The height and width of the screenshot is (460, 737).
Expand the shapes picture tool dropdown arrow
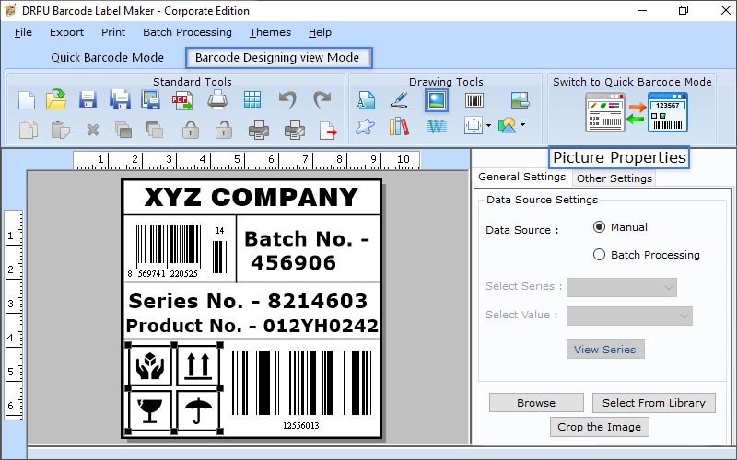click(x=522, y=125)
